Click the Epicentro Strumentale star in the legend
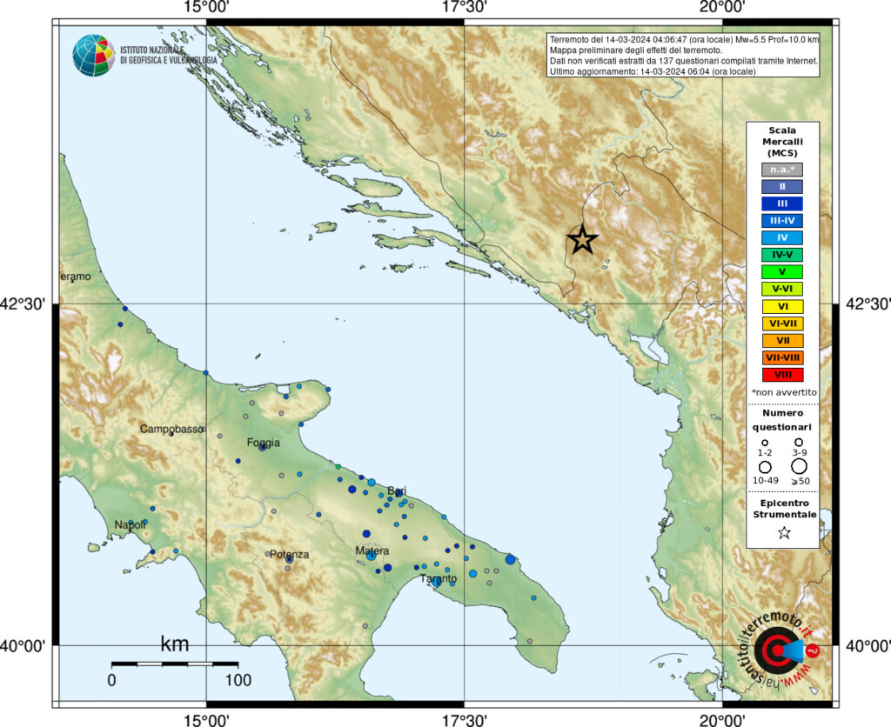Screen dimensions: 891x727 [782, 533]
